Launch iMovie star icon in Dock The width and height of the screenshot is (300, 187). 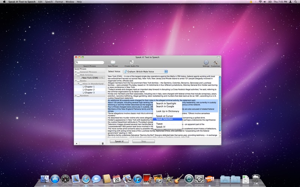tap(168, 179)
